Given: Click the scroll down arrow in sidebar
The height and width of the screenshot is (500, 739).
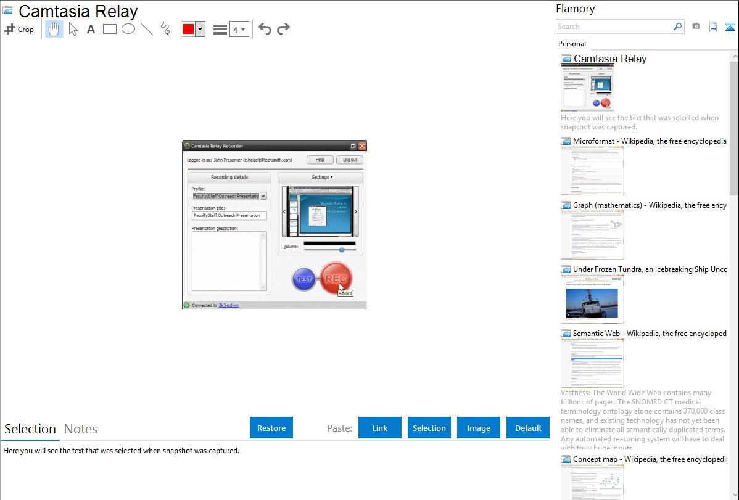Looking at the screenshot, I should tap(734, 495).
